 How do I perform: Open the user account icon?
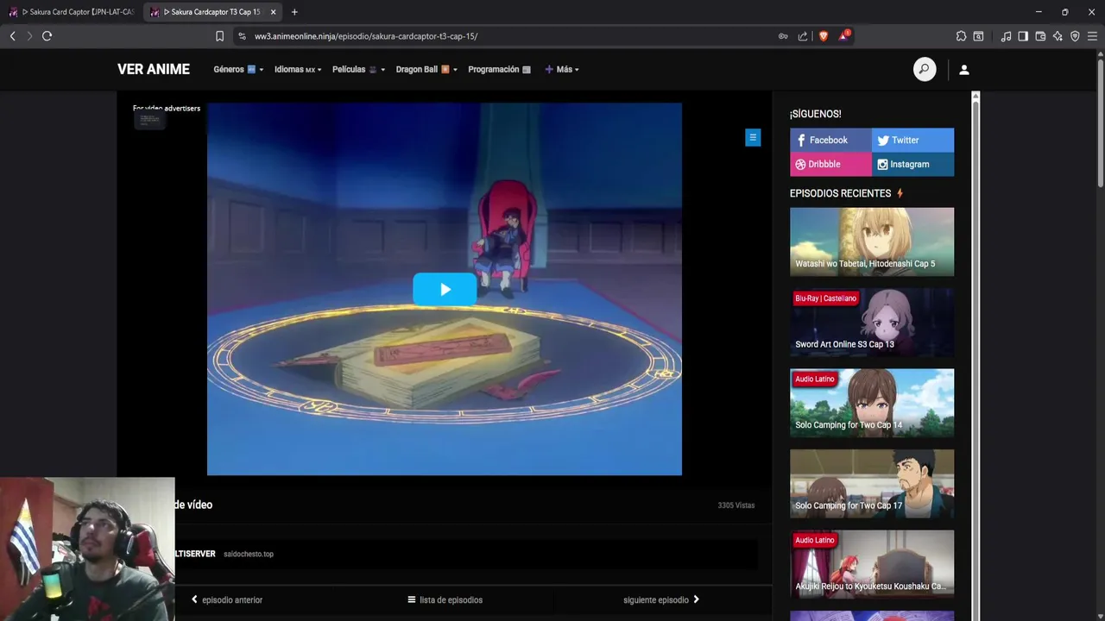(964, 70)
